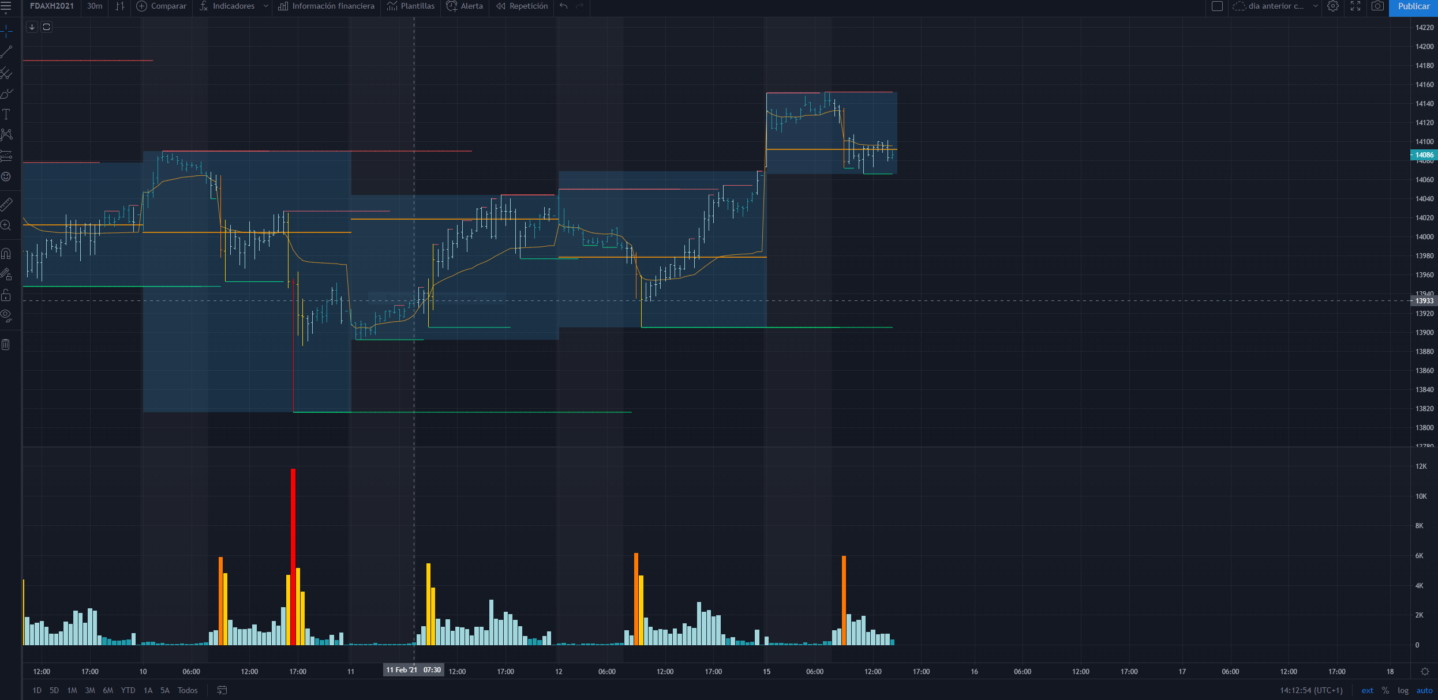The width and height of the screenshot is (1438, 700).
Task: Enter fullscreen mode with arrows icon
Action: coord(1355,6)
